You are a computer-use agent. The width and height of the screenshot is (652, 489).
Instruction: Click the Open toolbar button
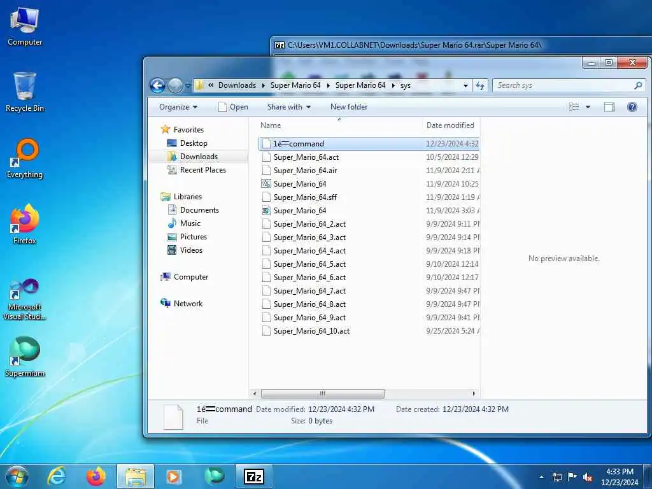coord(233,107)
